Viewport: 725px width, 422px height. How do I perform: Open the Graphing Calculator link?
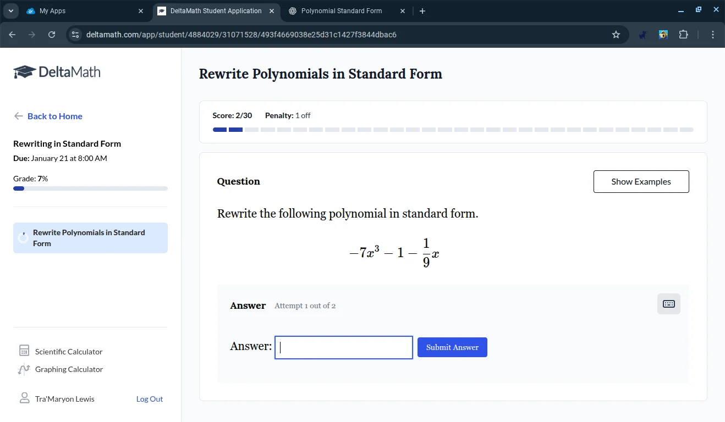(x=69, y=369)
